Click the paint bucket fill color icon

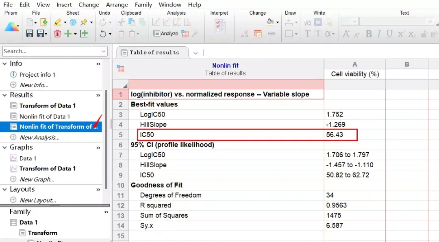(270, 22)
